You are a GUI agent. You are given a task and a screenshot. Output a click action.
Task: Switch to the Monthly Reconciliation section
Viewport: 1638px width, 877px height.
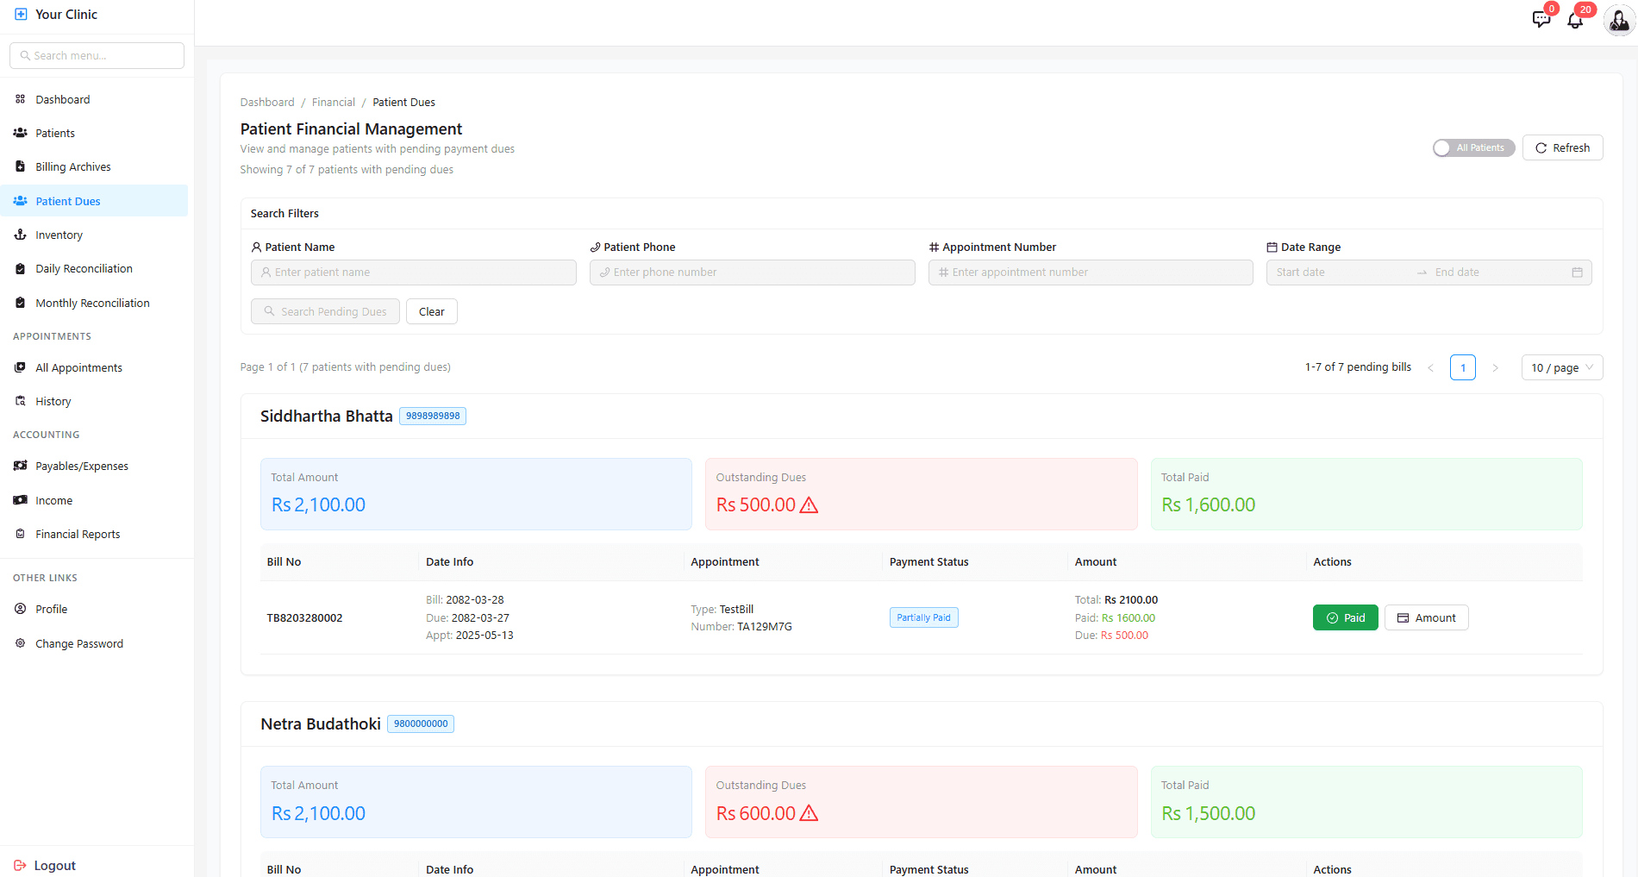(91, 303)
